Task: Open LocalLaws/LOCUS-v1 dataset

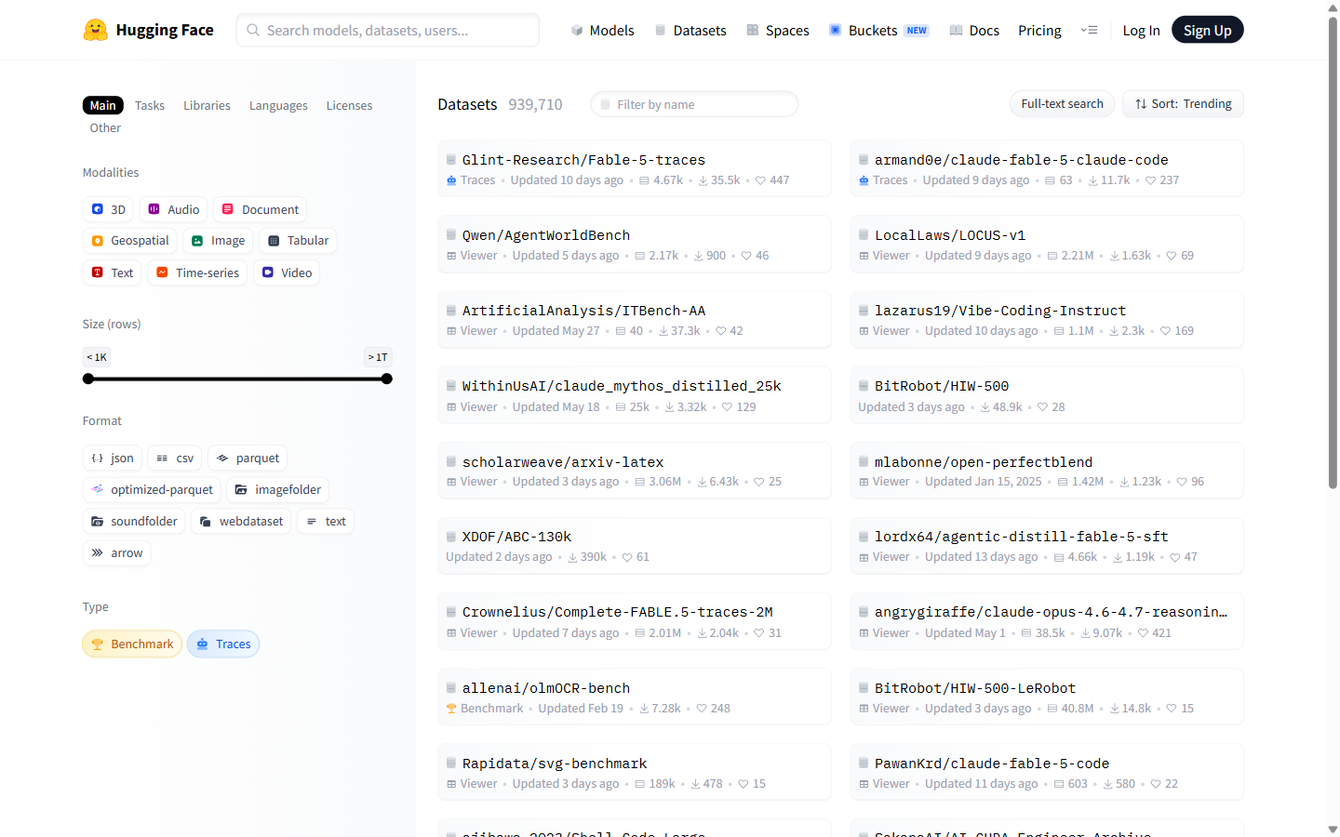Action: pos(1047,245)
